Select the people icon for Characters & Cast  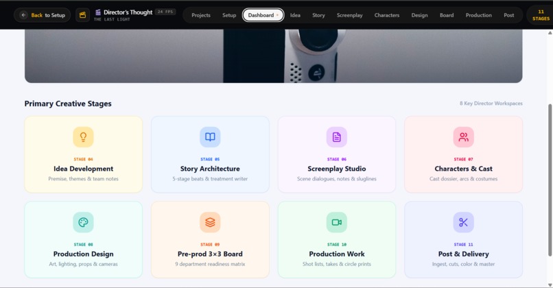463,136
